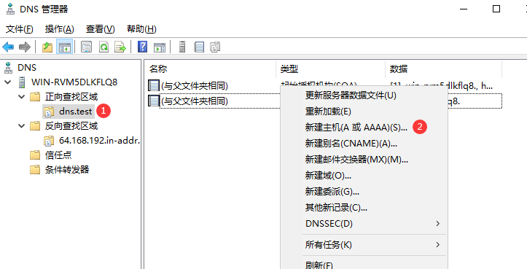Click the 条件转发器 folder icon
The width and height of the screenshot is (527, 269).
tap(35, 169)
